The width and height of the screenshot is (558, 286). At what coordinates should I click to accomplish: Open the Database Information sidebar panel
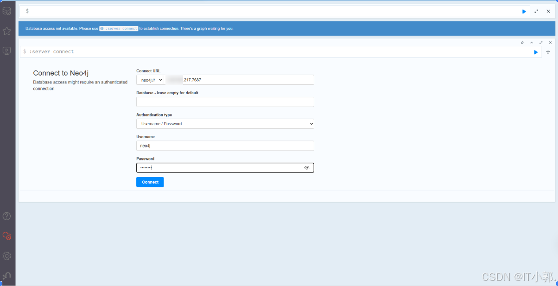pos(7,11)
